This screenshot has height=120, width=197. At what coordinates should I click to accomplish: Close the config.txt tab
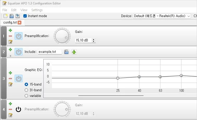[x=19, y=23]
